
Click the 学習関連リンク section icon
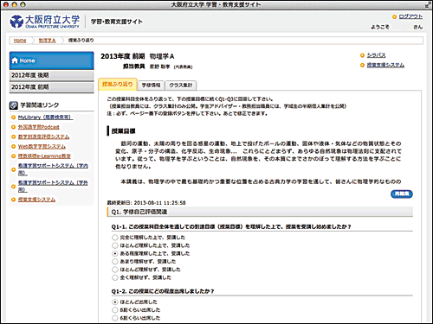click(x=14, y=105)
